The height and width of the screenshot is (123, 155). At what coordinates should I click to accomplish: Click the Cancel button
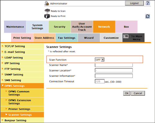click(138, 93)
